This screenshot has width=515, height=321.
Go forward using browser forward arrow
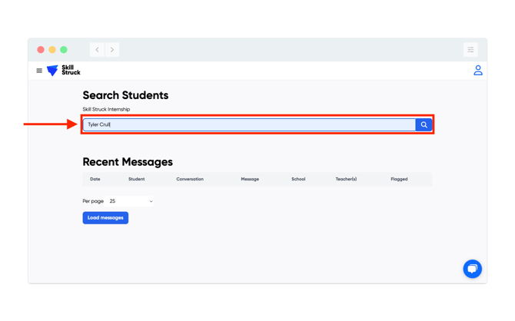coord(111,50)
